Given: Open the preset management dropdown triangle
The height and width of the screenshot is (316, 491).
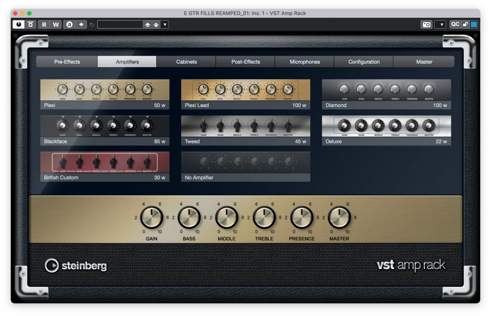Looking at the screenshot, I should coord(165,24).
